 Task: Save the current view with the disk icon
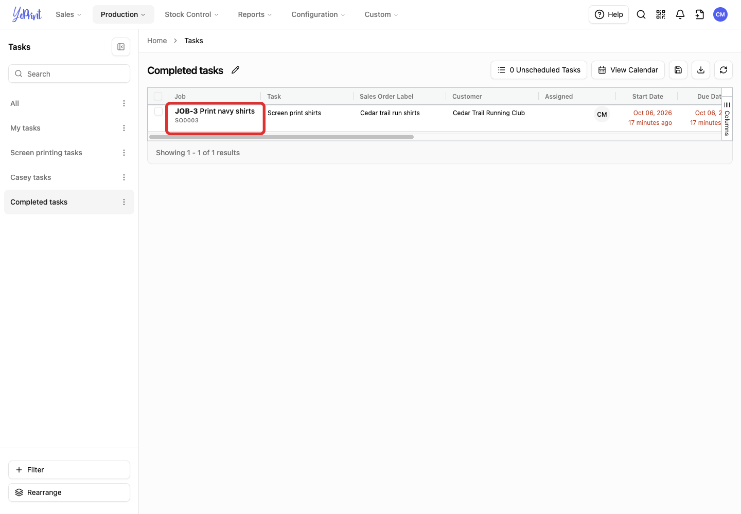678,70
